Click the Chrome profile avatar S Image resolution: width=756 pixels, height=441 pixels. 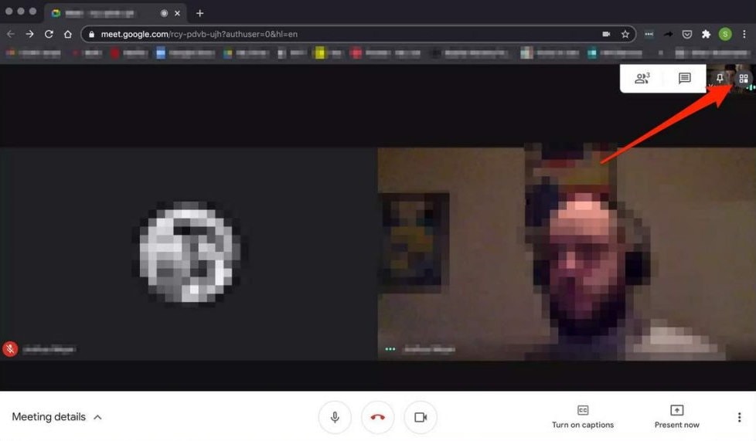click(725, 34)
